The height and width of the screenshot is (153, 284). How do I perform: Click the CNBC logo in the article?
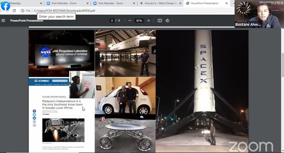pos(42,81)
